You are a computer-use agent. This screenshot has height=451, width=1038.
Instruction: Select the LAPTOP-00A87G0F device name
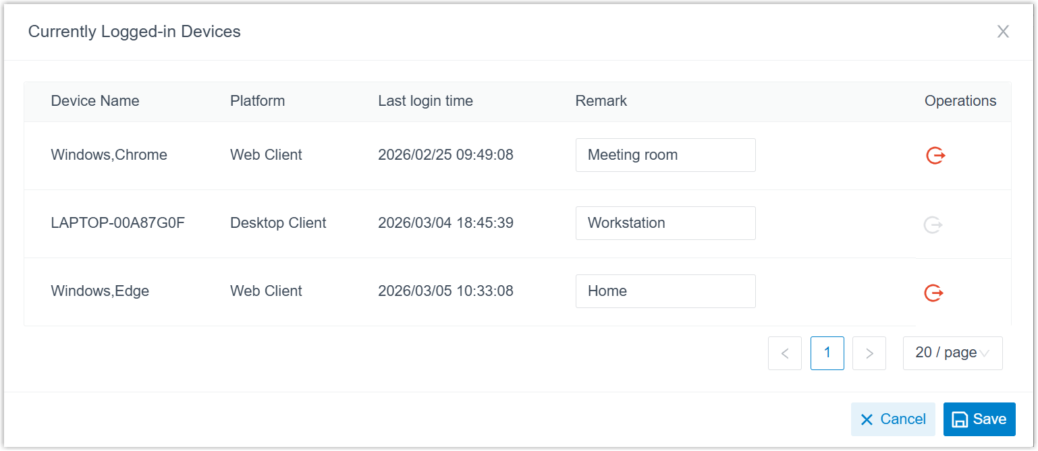(x=117, y=223)
